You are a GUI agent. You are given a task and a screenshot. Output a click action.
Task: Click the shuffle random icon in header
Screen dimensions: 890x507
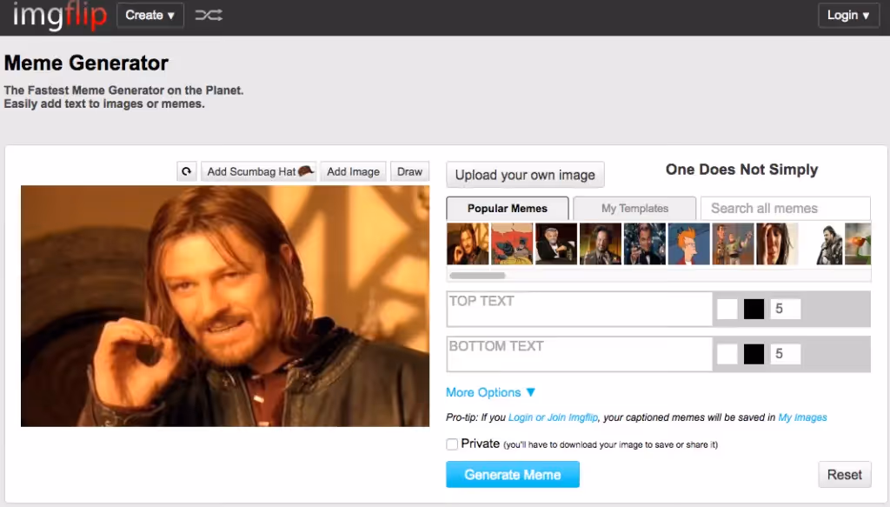coord(209,16)
